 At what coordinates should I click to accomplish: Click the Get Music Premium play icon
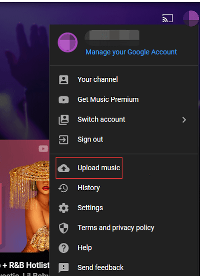click(63, 100)
